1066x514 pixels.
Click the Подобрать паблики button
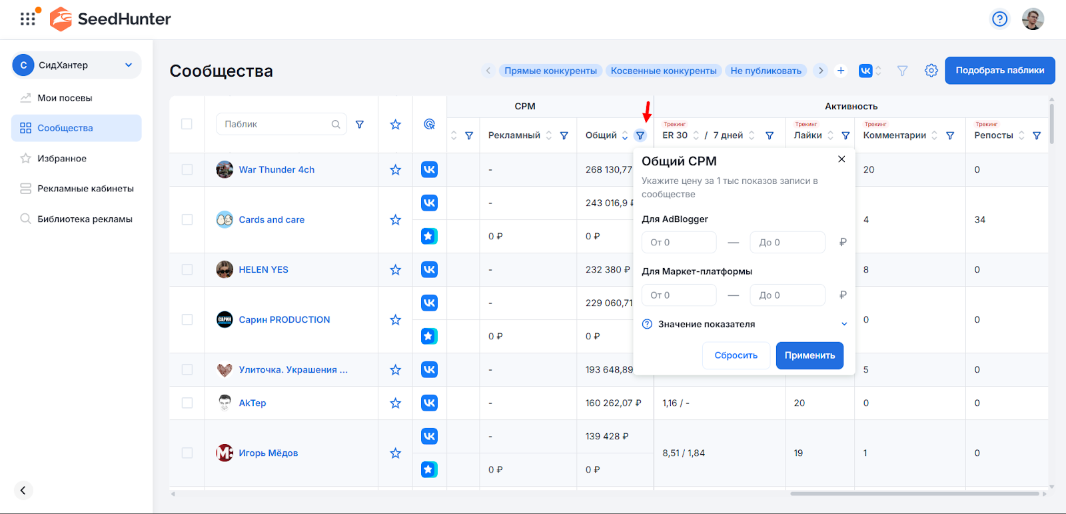tap(999, 71)
